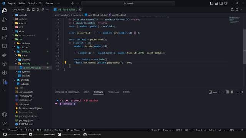Open customize layout options

(x=226, y=3)
